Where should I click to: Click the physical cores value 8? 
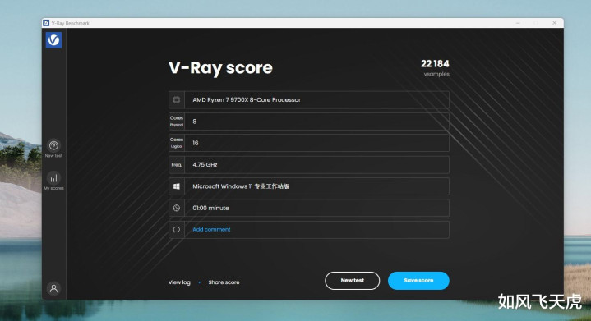click(x=195, y=122)
